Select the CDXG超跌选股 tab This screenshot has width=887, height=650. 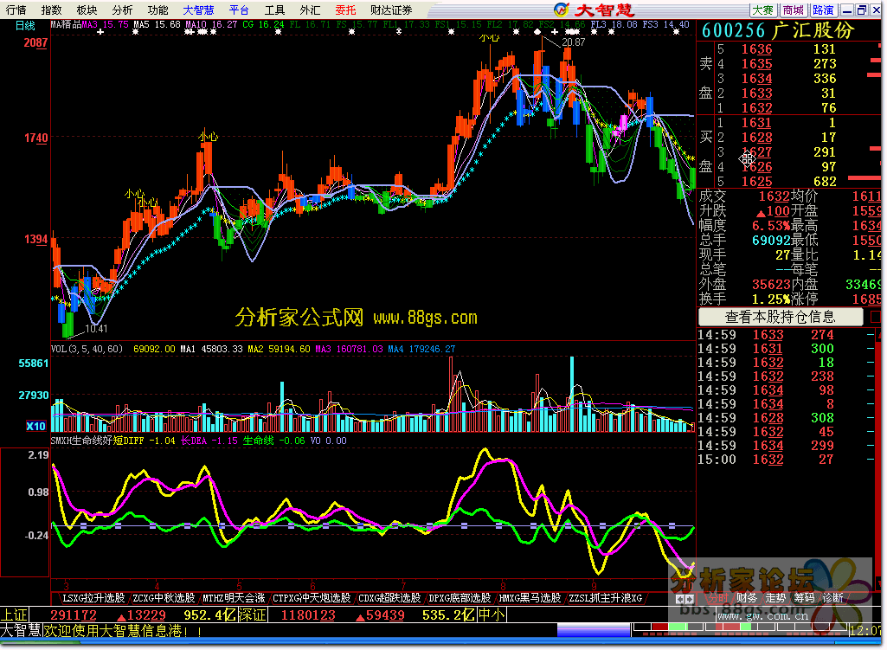coord(389,598)
